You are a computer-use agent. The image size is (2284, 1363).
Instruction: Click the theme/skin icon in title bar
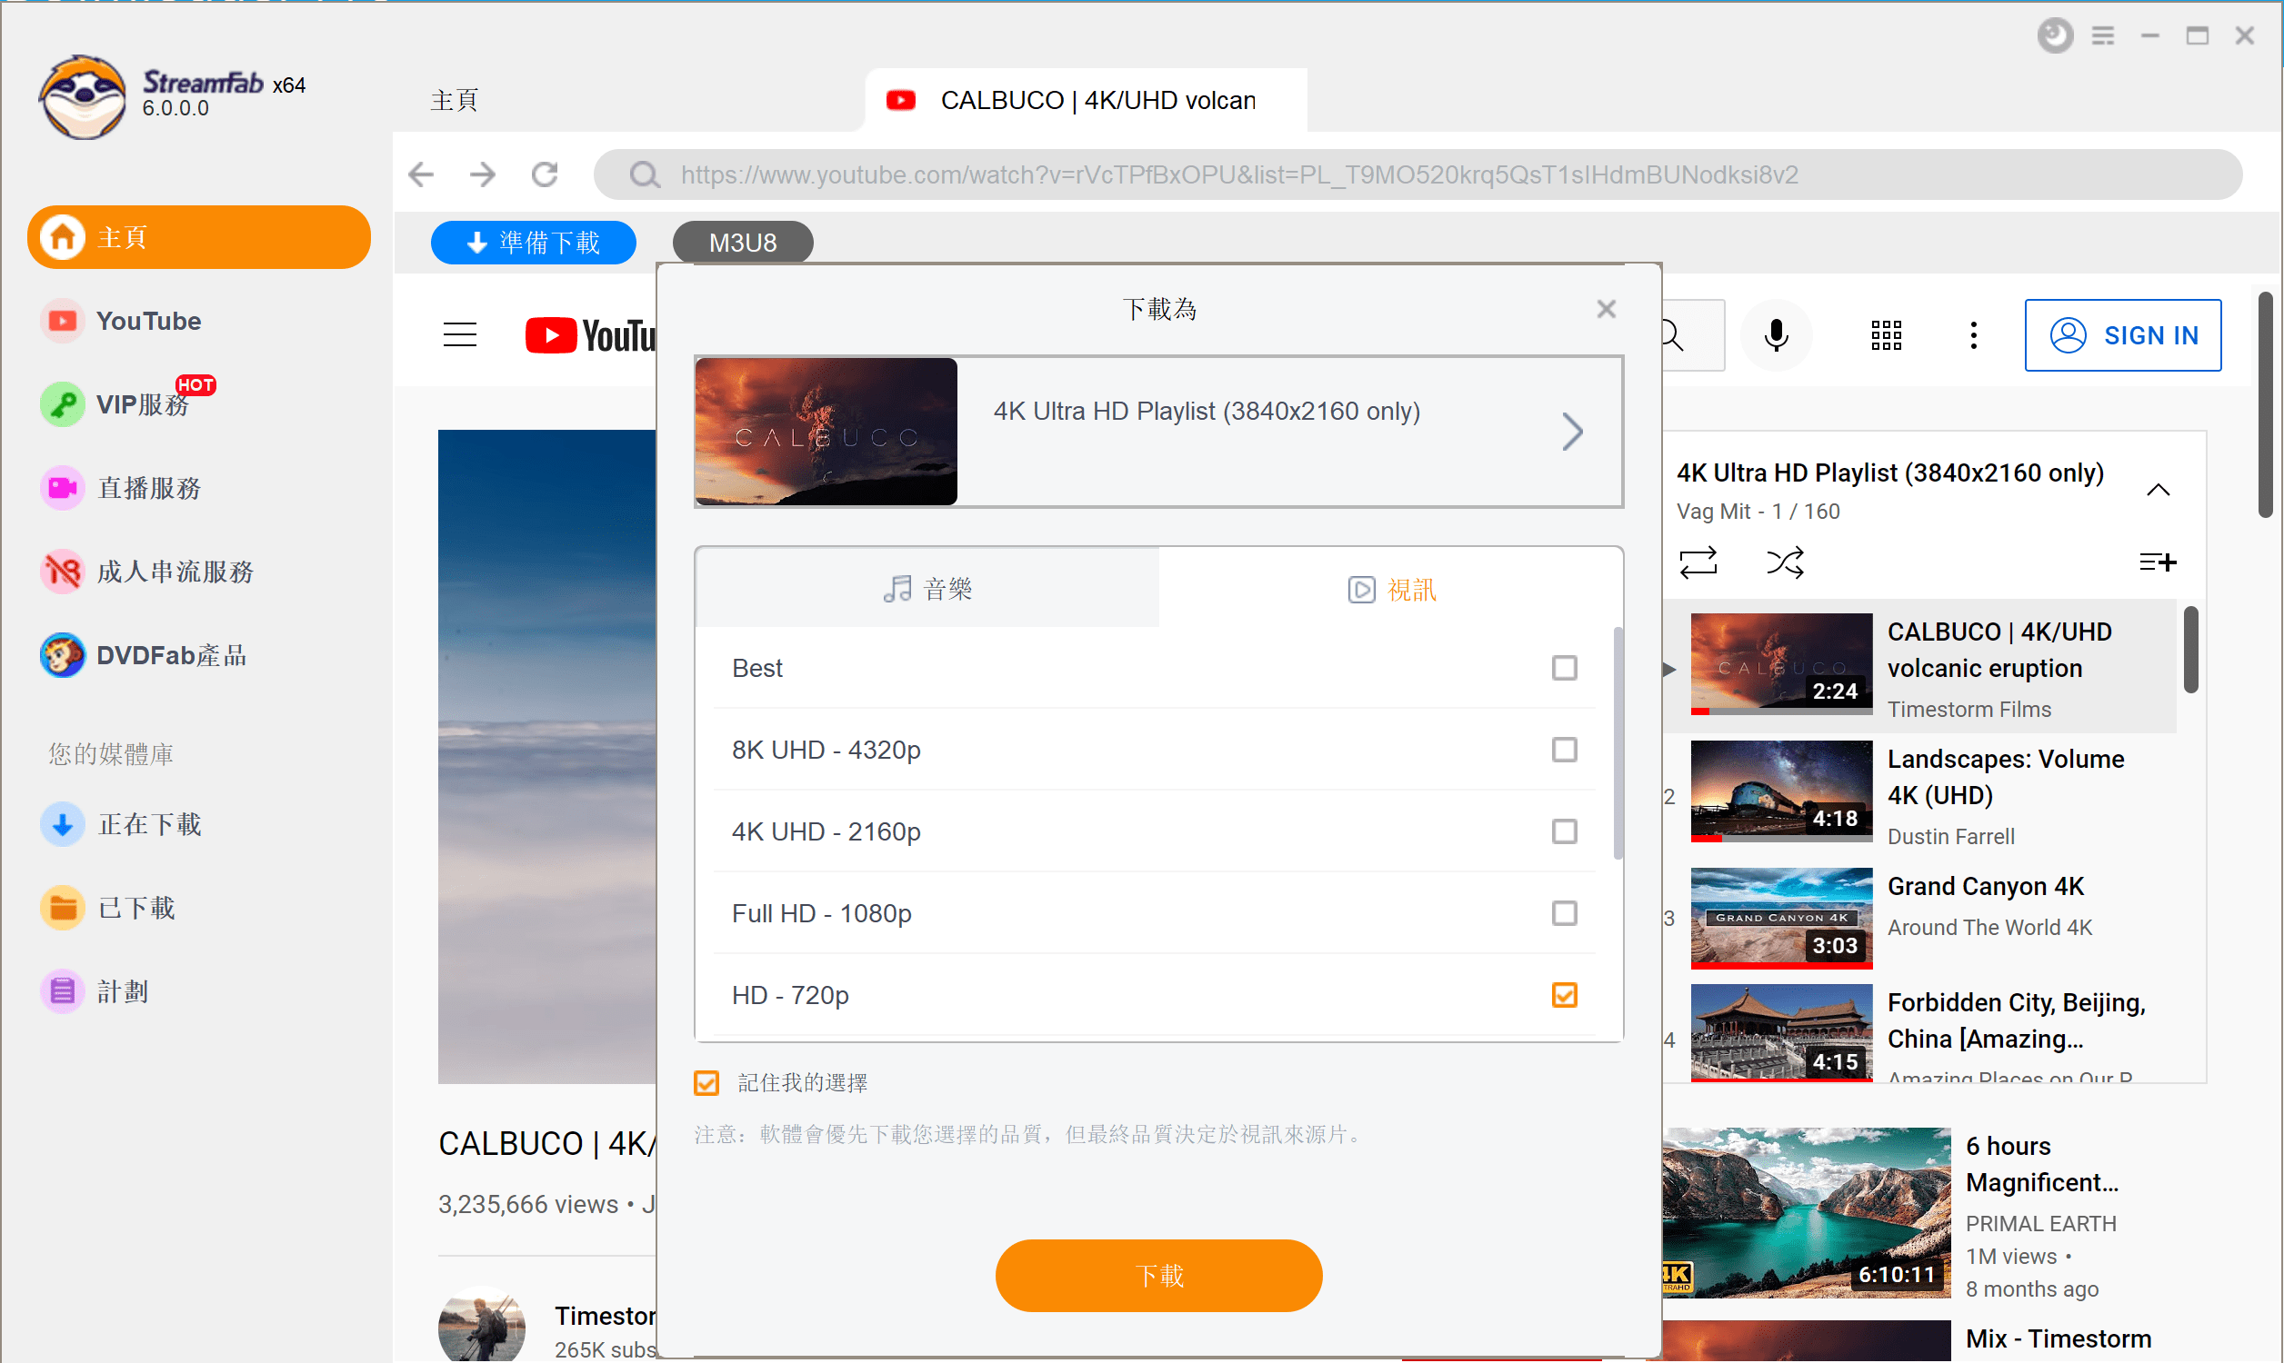click(x=2054, y=35)
